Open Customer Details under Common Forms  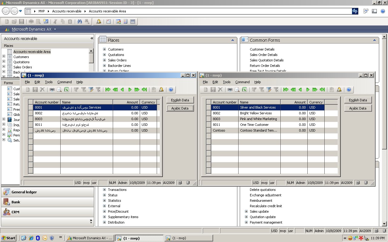(x=262, y=49)
